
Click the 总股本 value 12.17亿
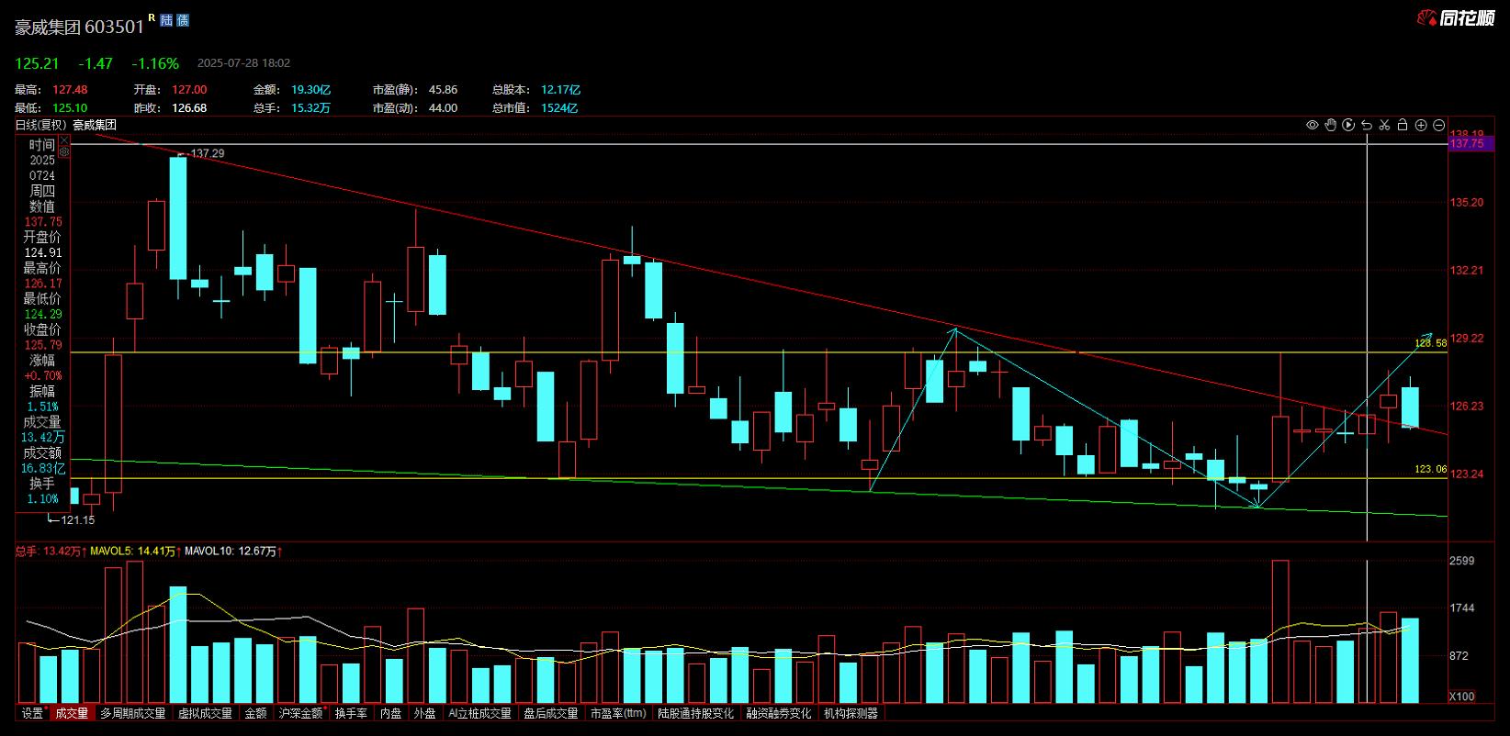point(561,90)
